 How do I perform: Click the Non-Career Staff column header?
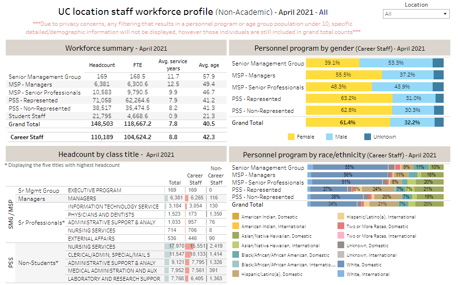(216, 175)
